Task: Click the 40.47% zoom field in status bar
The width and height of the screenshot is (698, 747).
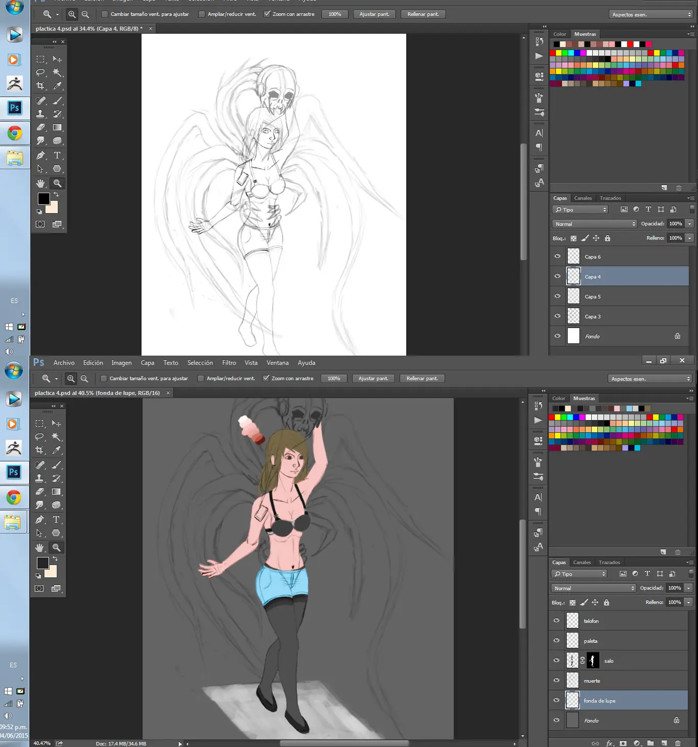Action: pos(42,743)
